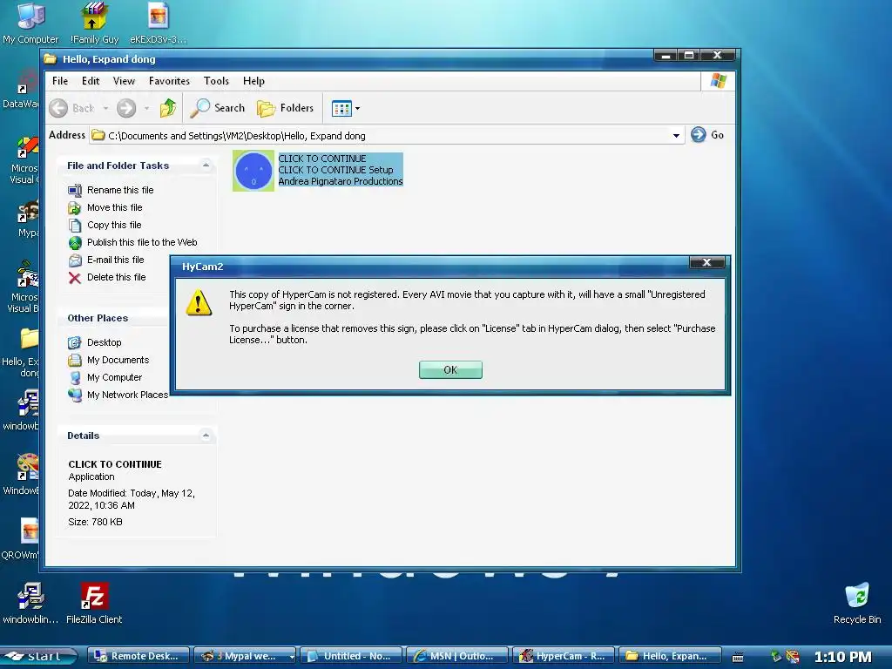The width and height of the screenshot is (892, 669).
Task: Click the windowblinds desktop icon beside FileZilla
Action: 30,603
